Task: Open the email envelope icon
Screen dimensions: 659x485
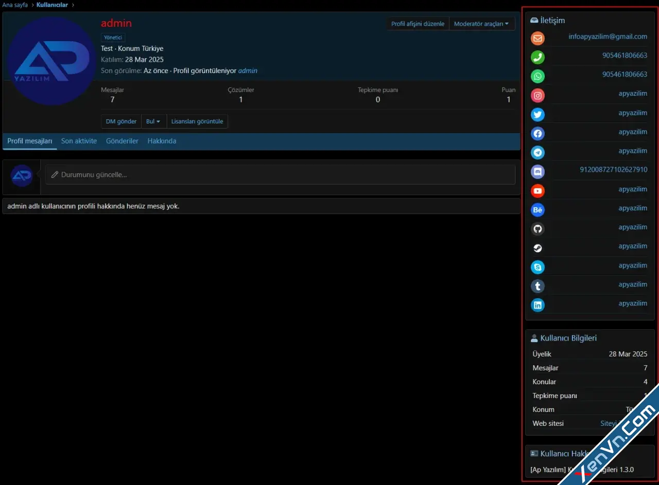Action: 537,38
